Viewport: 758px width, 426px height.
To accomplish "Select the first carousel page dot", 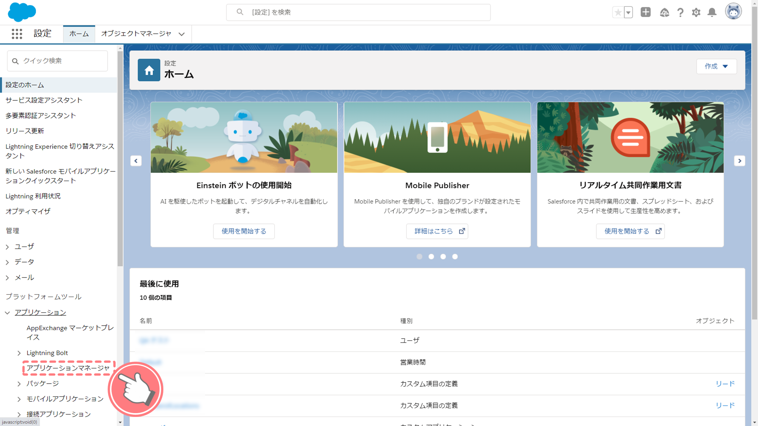I will tap(419, 256).
